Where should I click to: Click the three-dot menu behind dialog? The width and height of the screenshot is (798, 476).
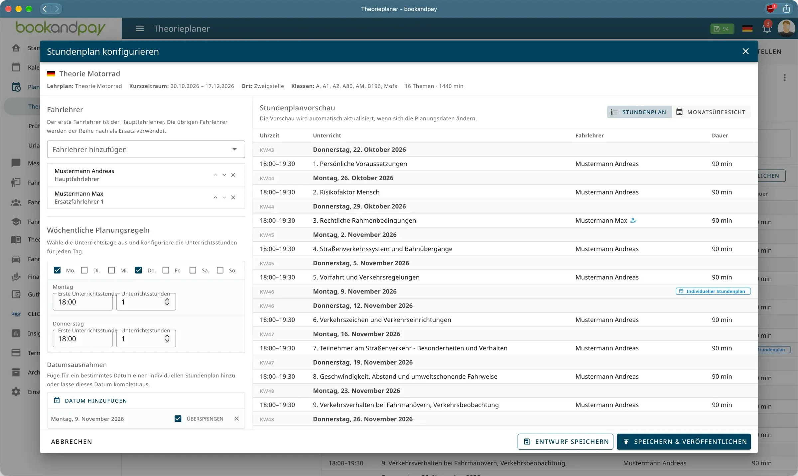[x=784, y=77]
